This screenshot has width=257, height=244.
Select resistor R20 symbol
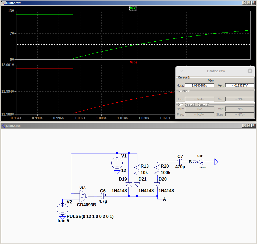157,169
